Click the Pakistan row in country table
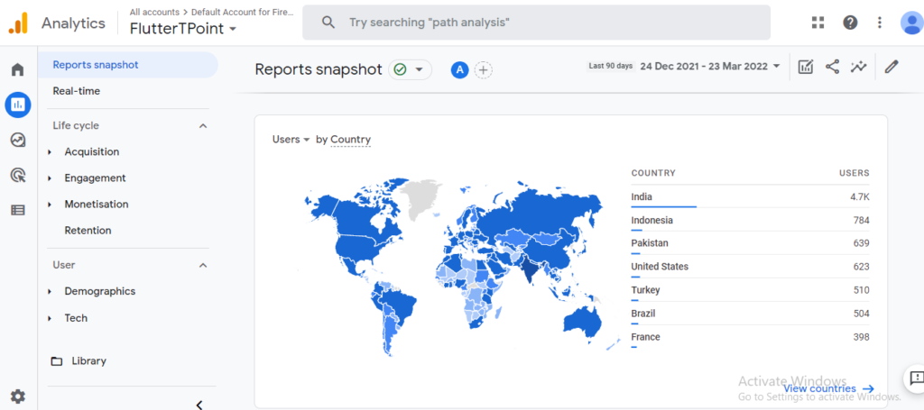Screen dimensions: 924x410 (x=750, y=243)
